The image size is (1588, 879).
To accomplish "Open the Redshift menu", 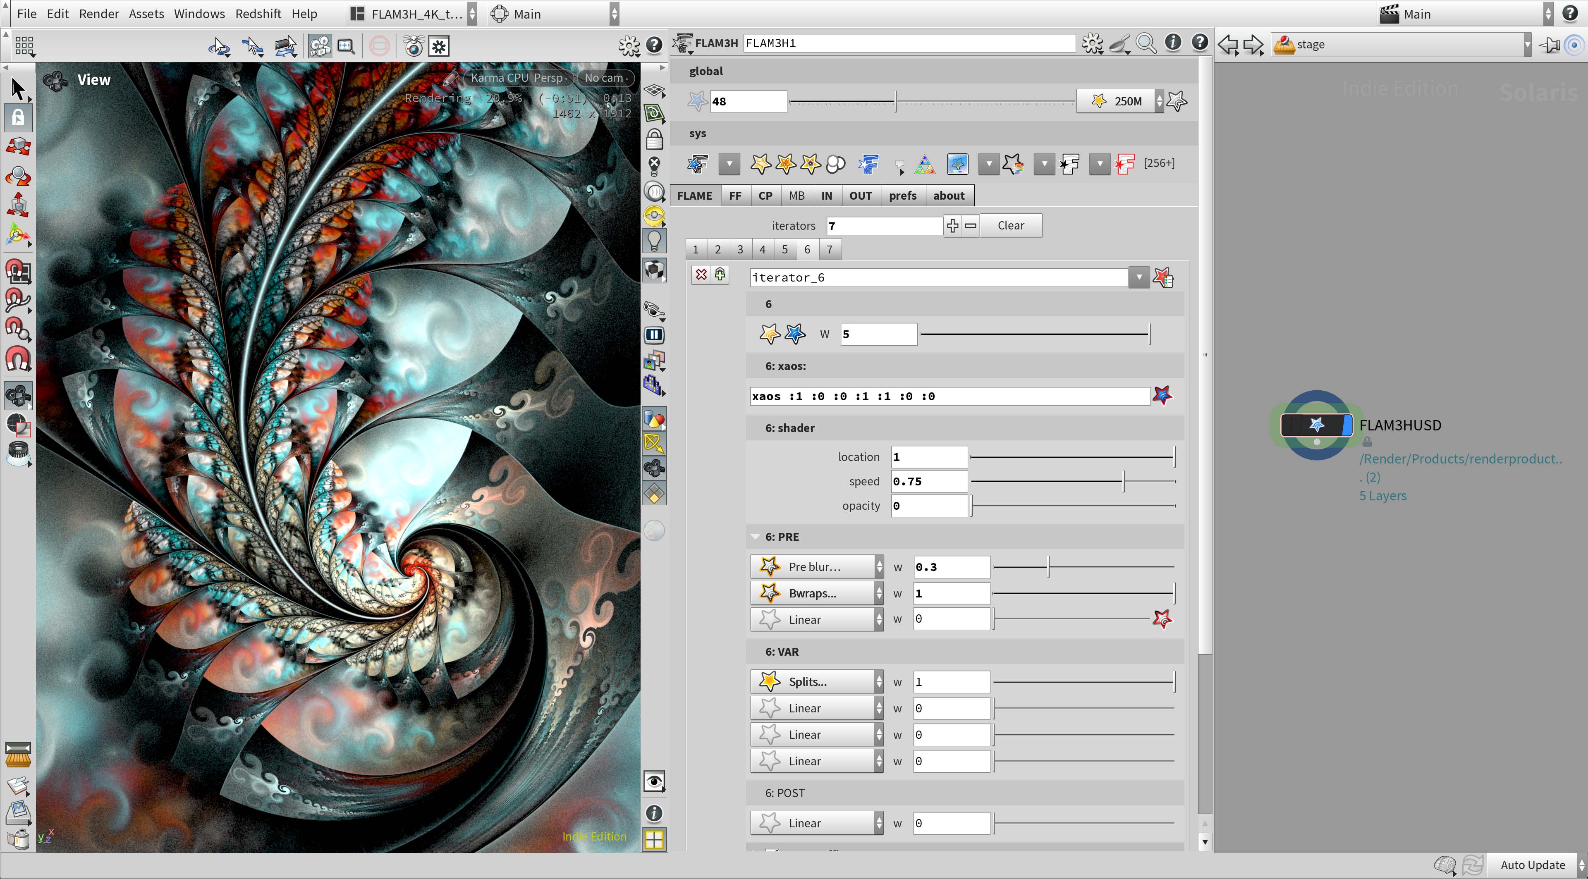I will click(258, 14).
